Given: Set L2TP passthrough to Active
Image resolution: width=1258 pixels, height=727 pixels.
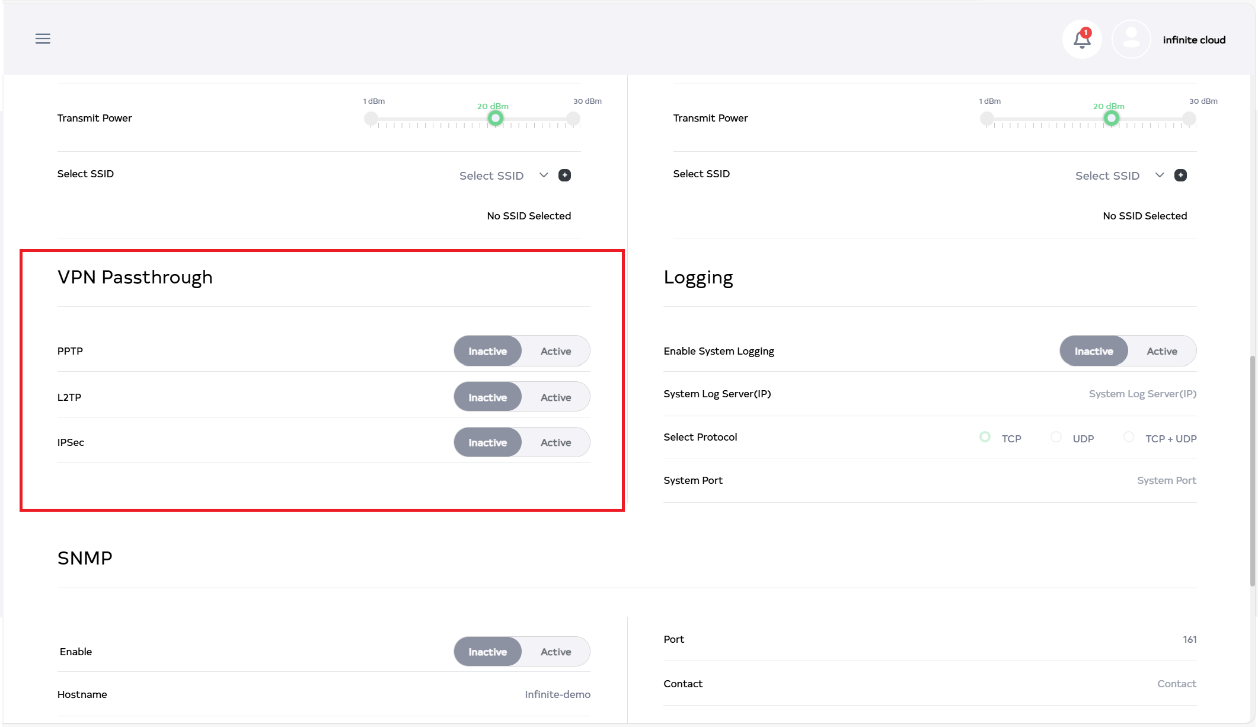Looking at the screenshot, I should click(555, 397).
